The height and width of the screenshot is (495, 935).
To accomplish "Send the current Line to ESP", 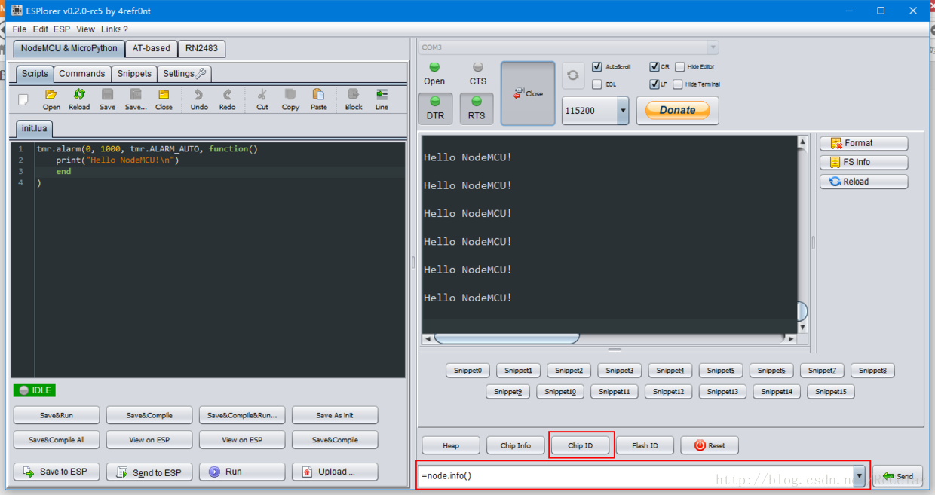I will (x=382, y=99).
